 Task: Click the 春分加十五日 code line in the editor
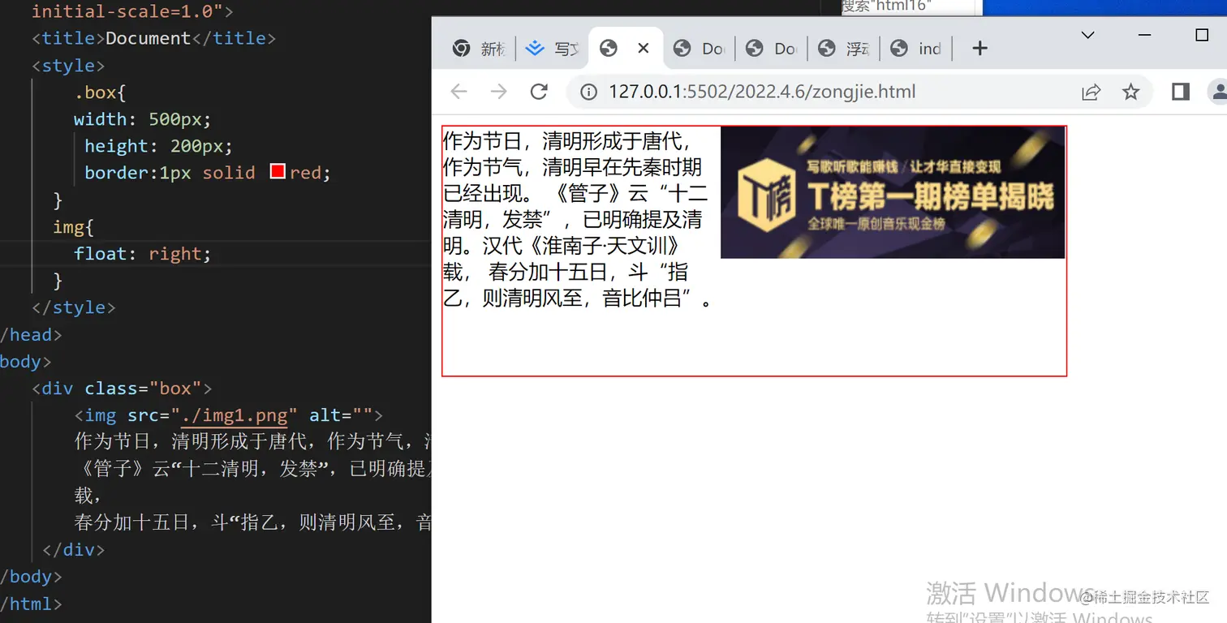click(x=252, y=522)
